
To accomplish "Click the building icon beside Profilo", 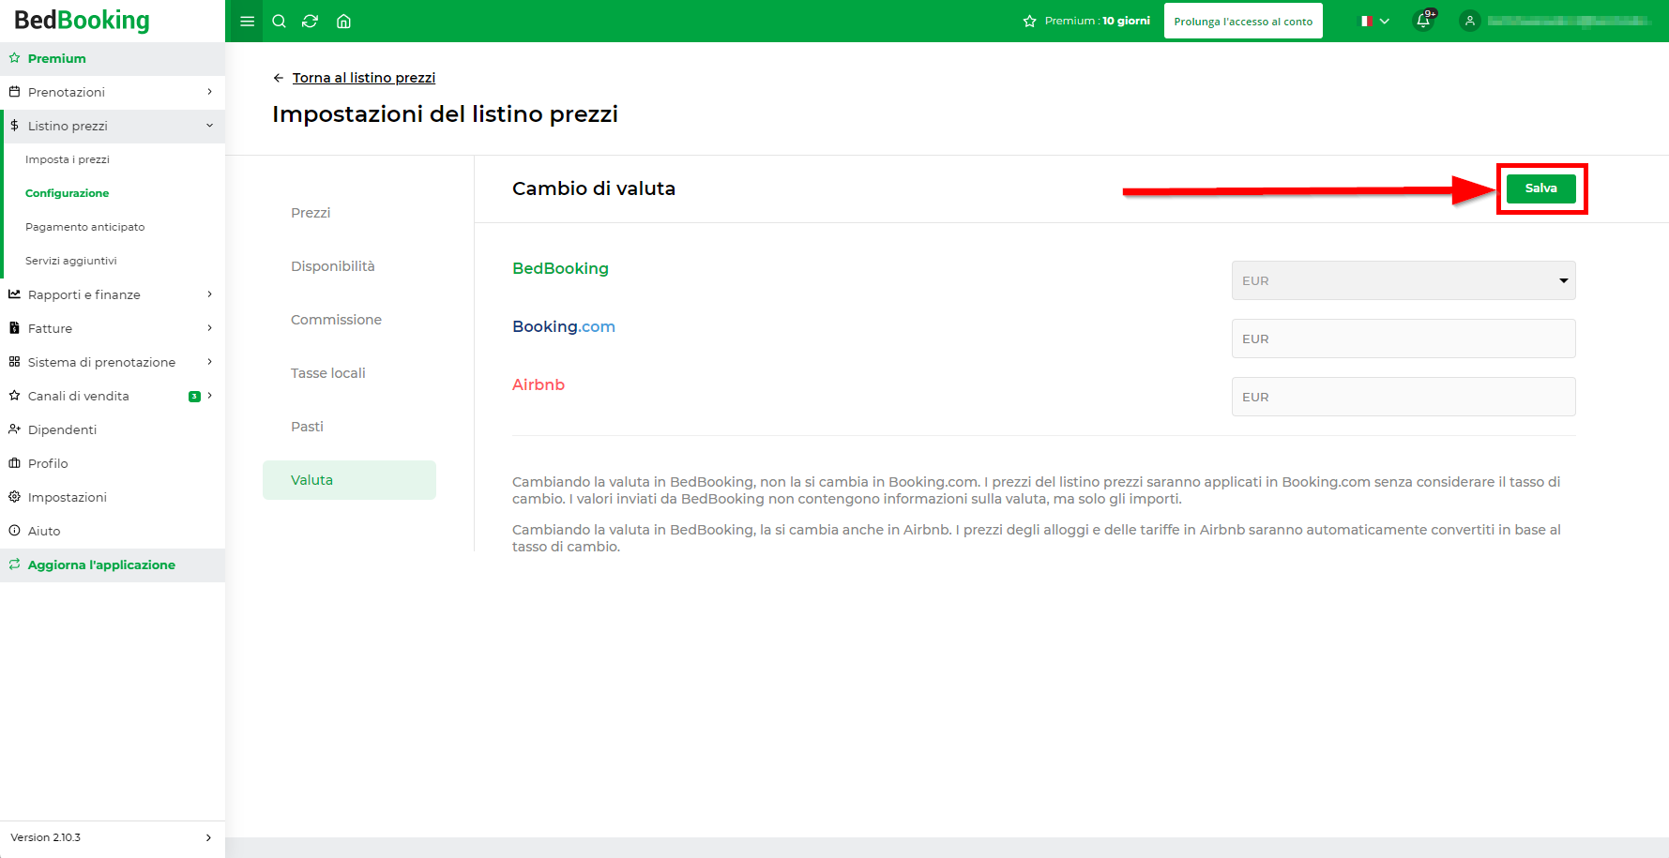I will point(14,463).
